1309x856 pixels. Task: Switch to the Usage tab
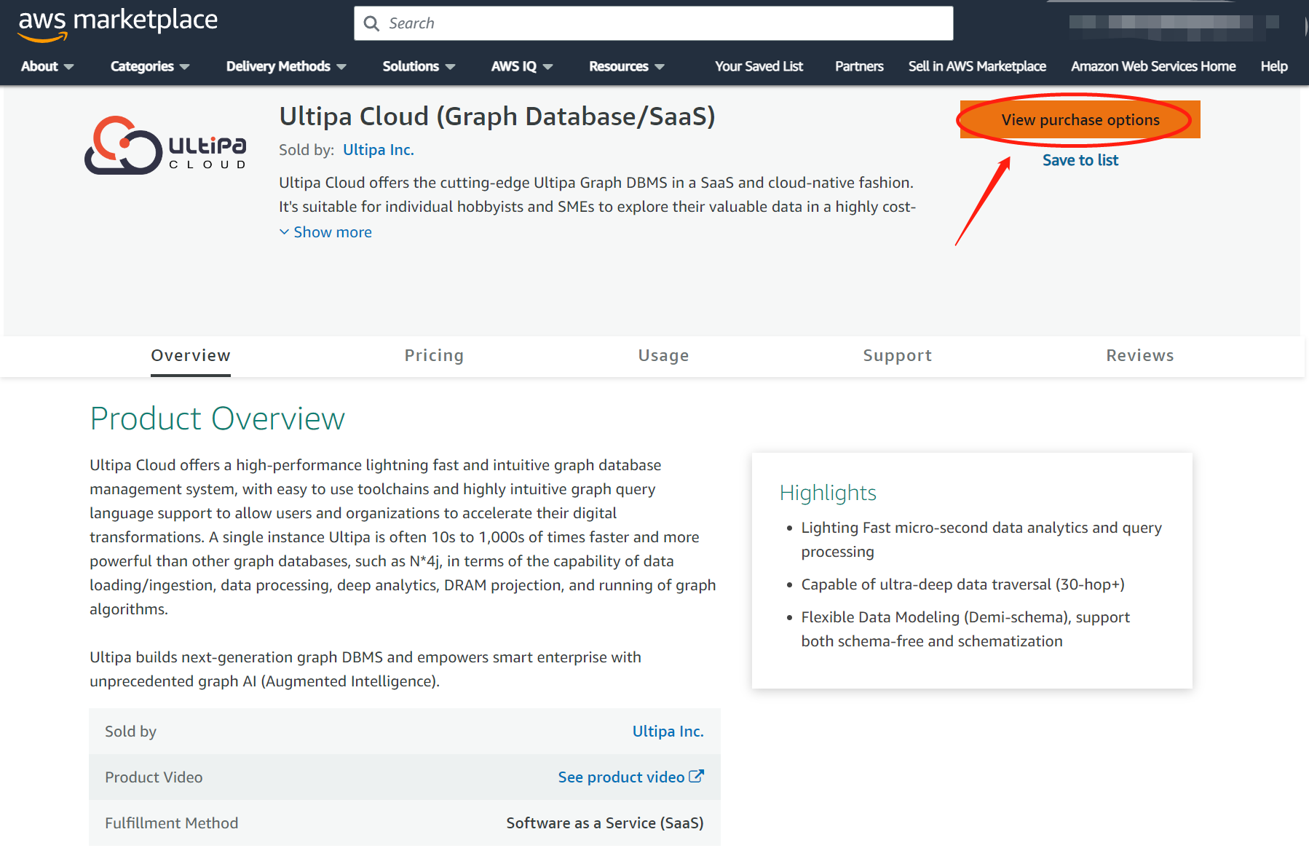coord(663,356)
